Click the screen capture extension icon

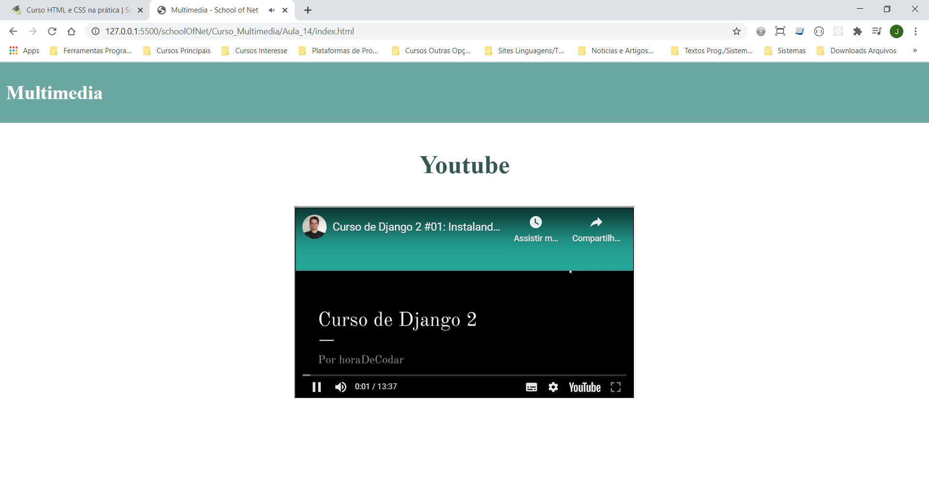tap(780, 31)
